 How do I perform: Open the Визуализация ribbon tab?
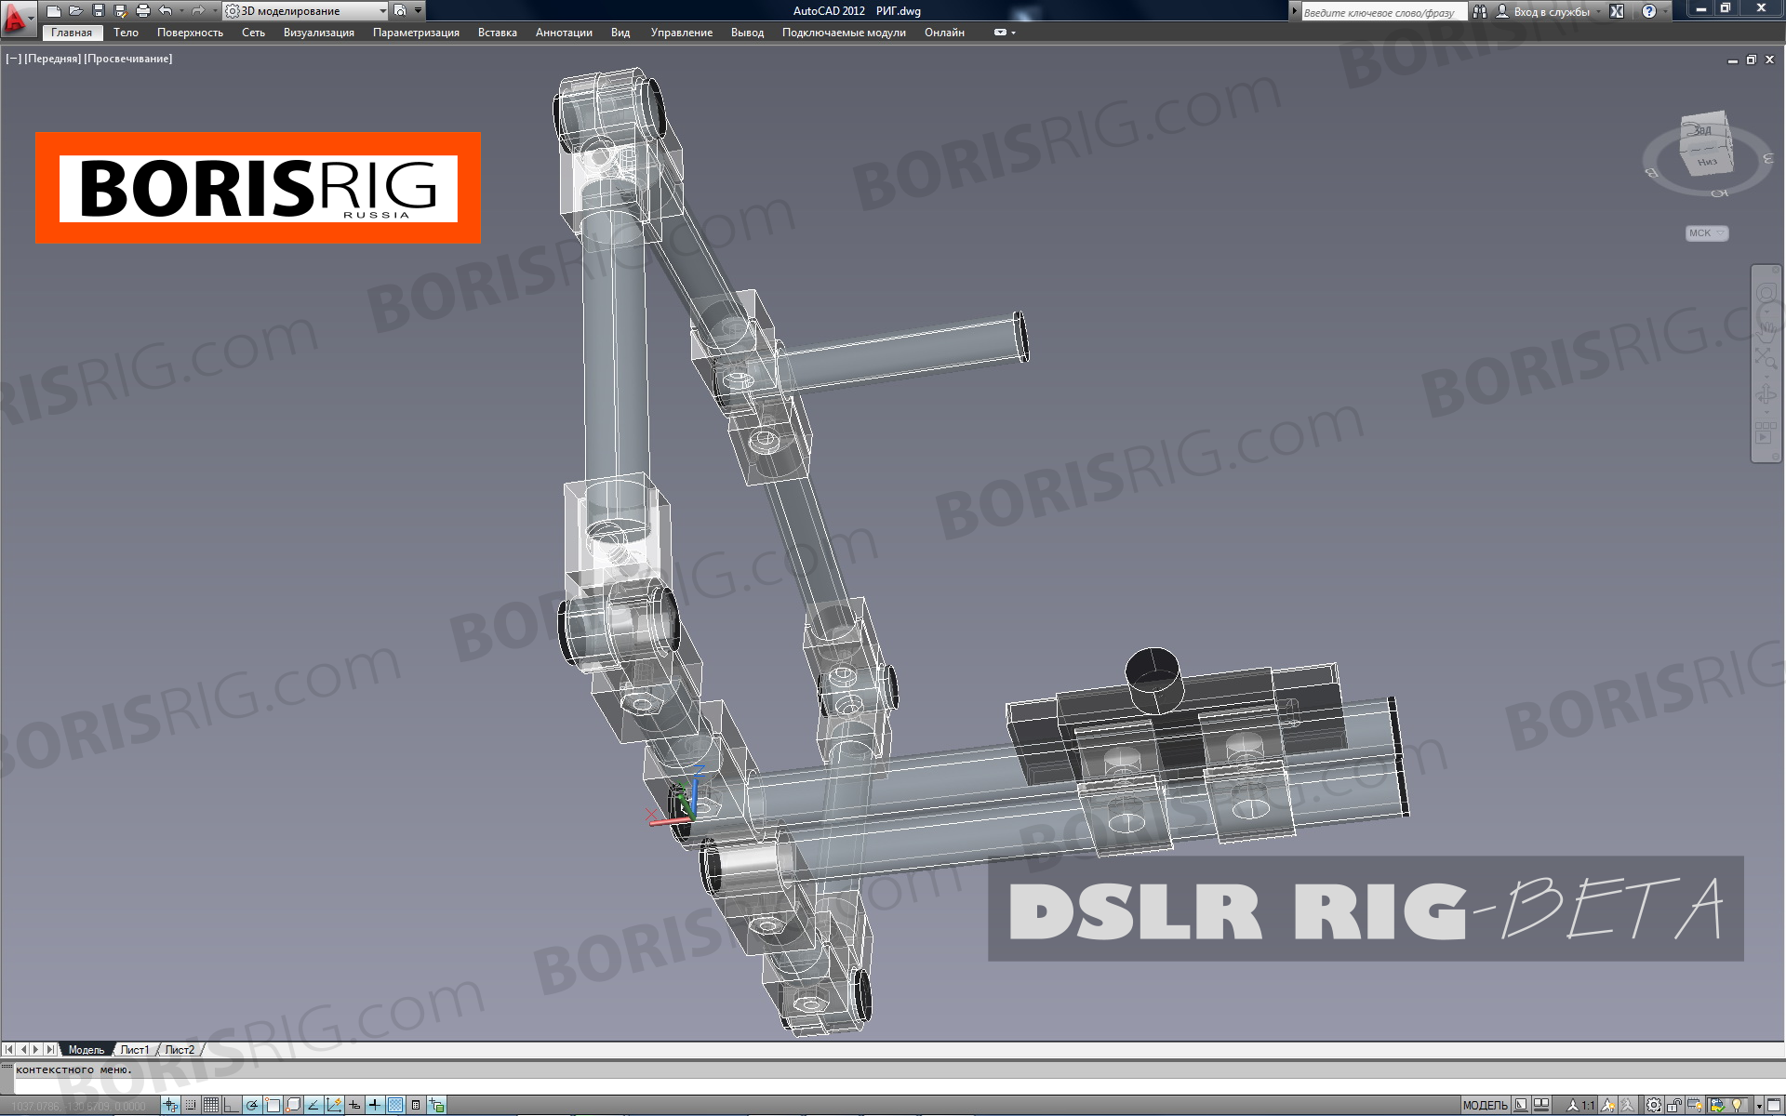[319, 33]
